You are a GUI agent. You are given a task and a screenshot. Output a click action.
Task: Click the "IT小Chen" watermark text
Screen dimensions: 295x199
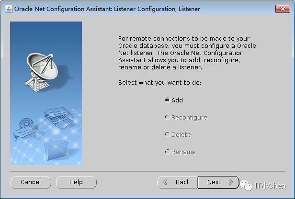(270, 186)
